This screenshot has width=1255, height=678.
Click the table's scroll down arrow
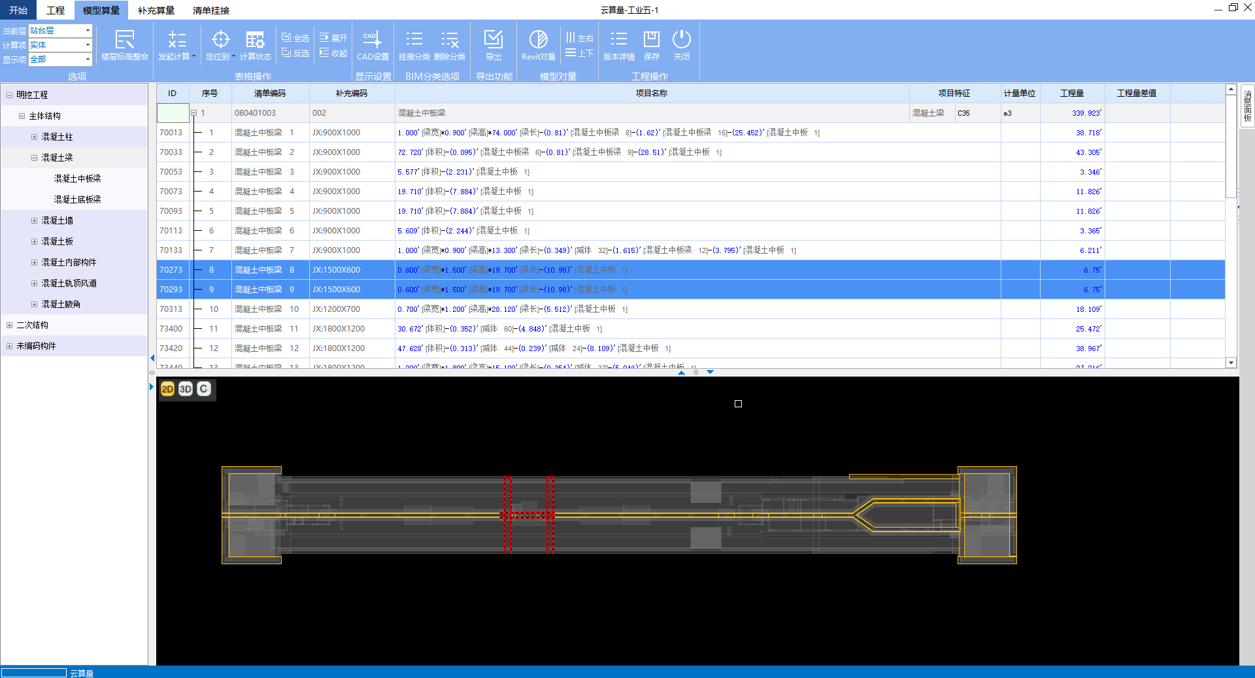pyautogui.click(x=1231, y=363)
